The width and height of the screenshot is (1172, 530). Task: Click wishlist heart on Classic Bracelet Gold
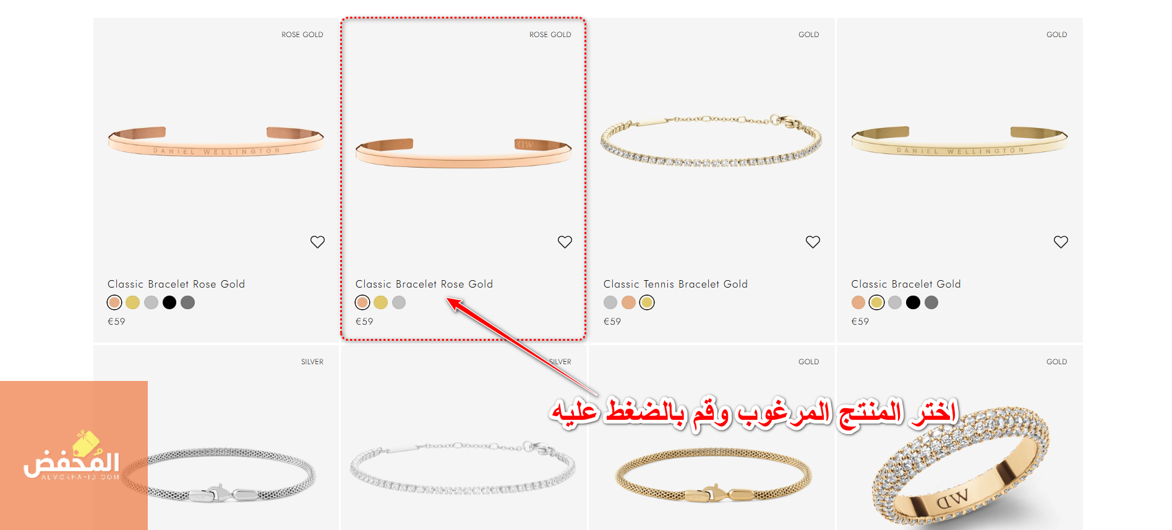(x=1061, y=242)
